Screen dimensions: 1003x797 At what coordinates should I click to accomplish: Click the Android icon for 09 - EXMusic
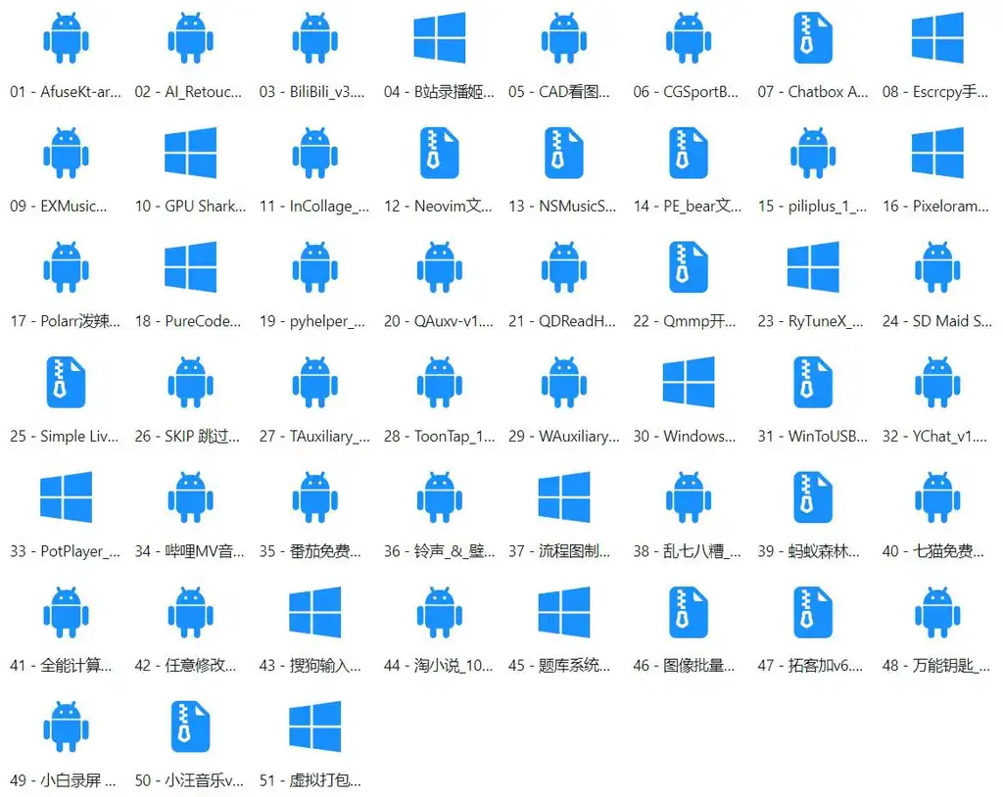tap(66, 153)
